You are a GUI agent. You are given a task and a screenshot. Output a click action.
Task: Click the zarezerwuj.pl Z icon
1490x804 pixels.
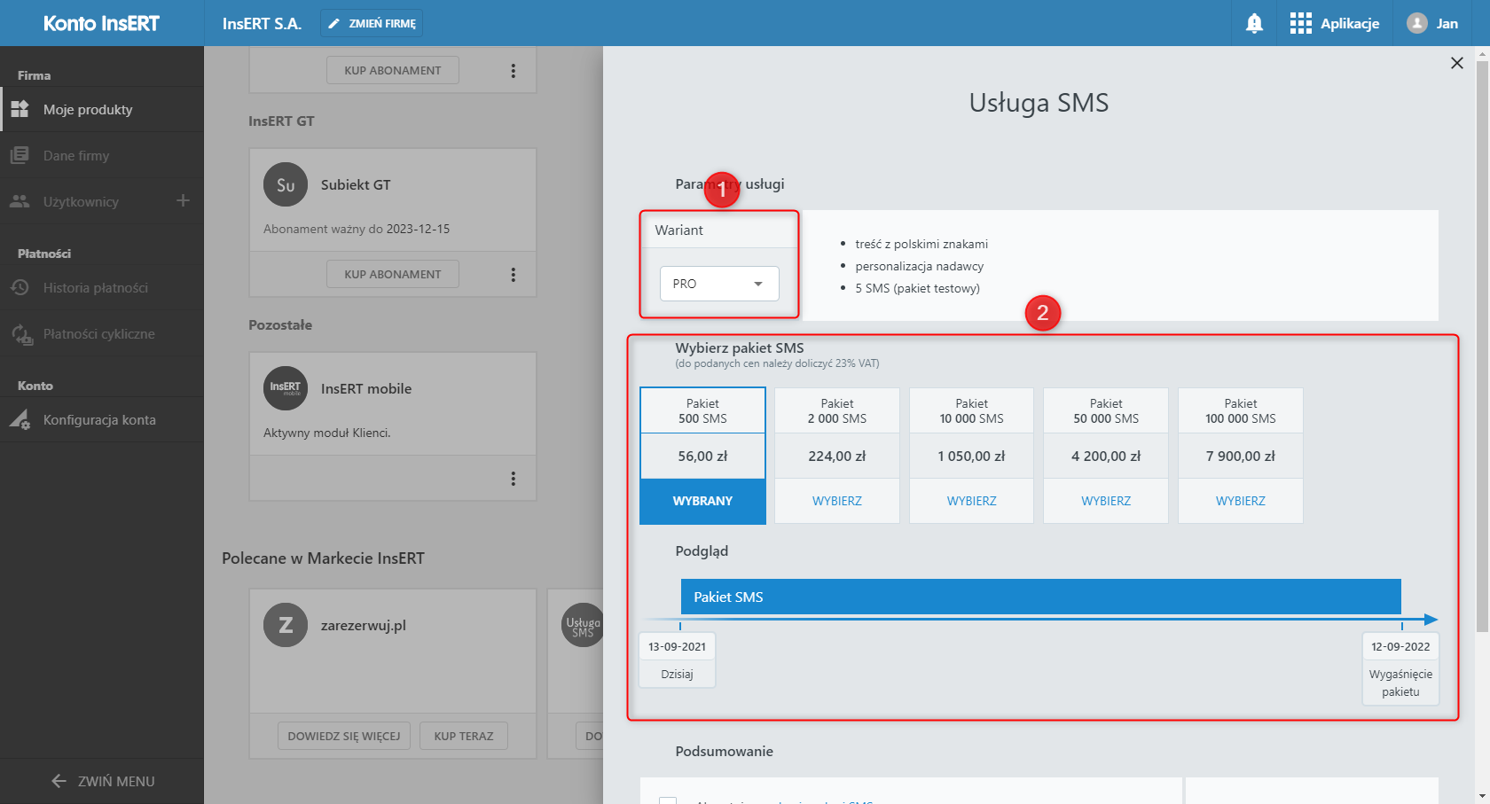pos(286,625)
